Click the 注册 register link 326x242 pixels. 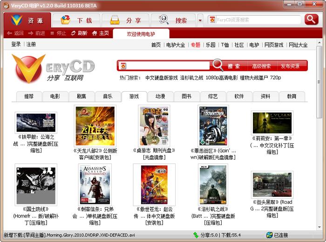31,44
